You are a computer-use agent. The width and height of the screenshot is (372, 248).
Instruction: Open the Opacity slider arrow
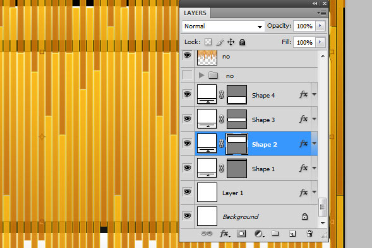(320, 26)
